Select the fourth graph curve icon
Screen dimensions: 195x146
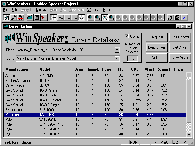(x=74, y=18)
